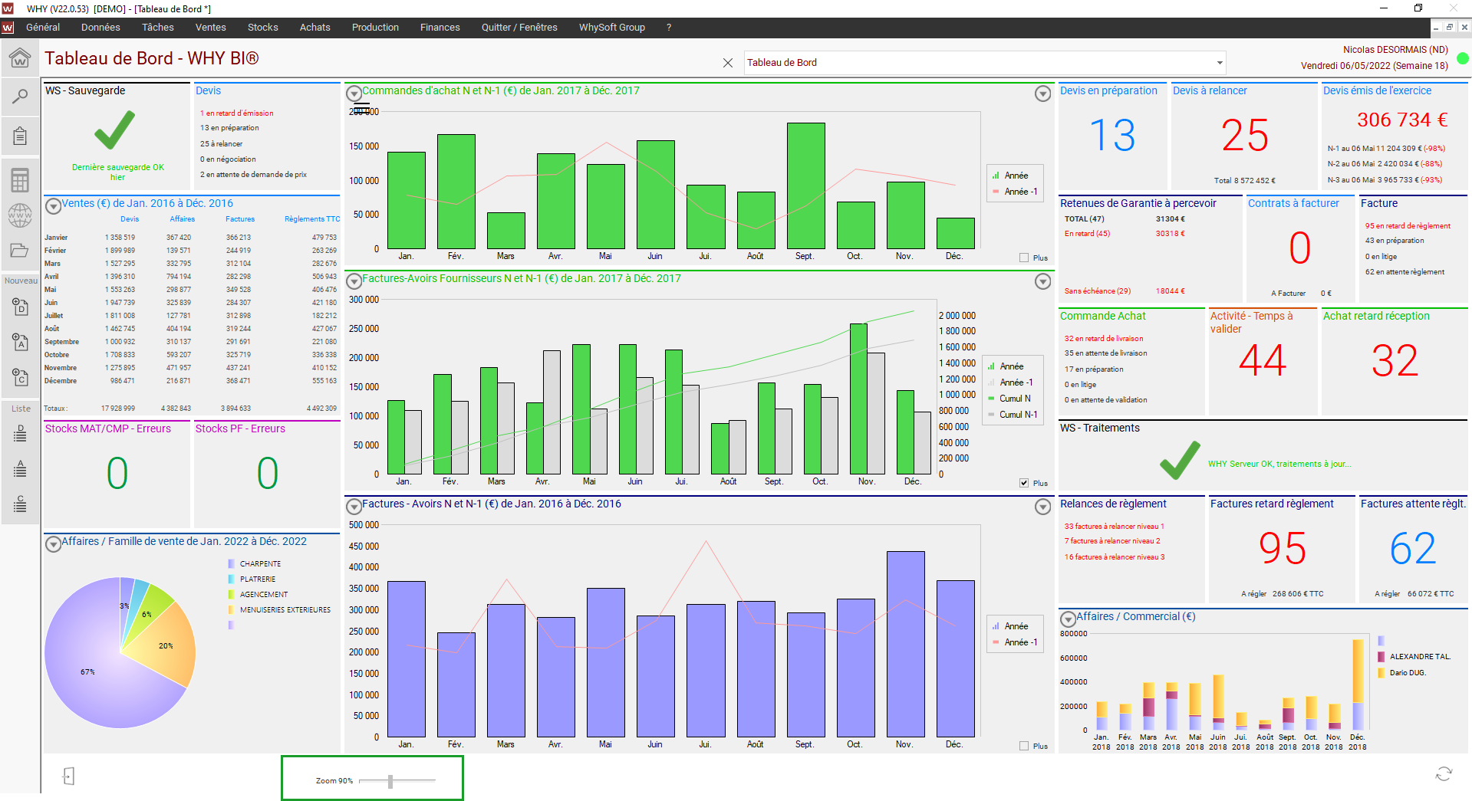Create a new document D
Screen dimensions: 1472x801
(20, 307)
